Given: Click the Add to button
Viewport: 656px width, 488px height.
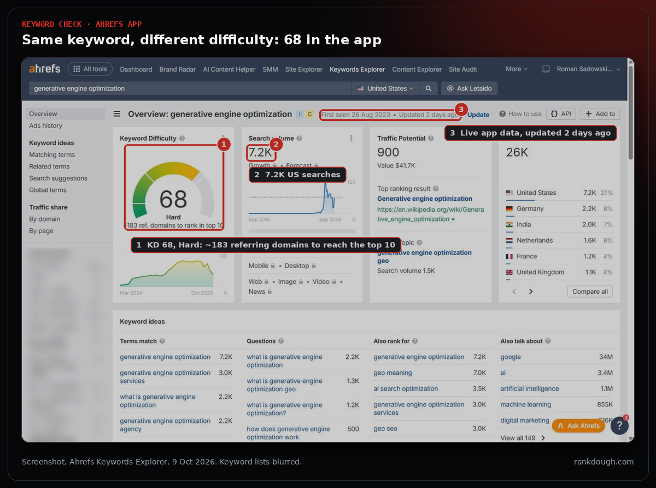Looking at the screenshot, I should [x=600, y=114].
